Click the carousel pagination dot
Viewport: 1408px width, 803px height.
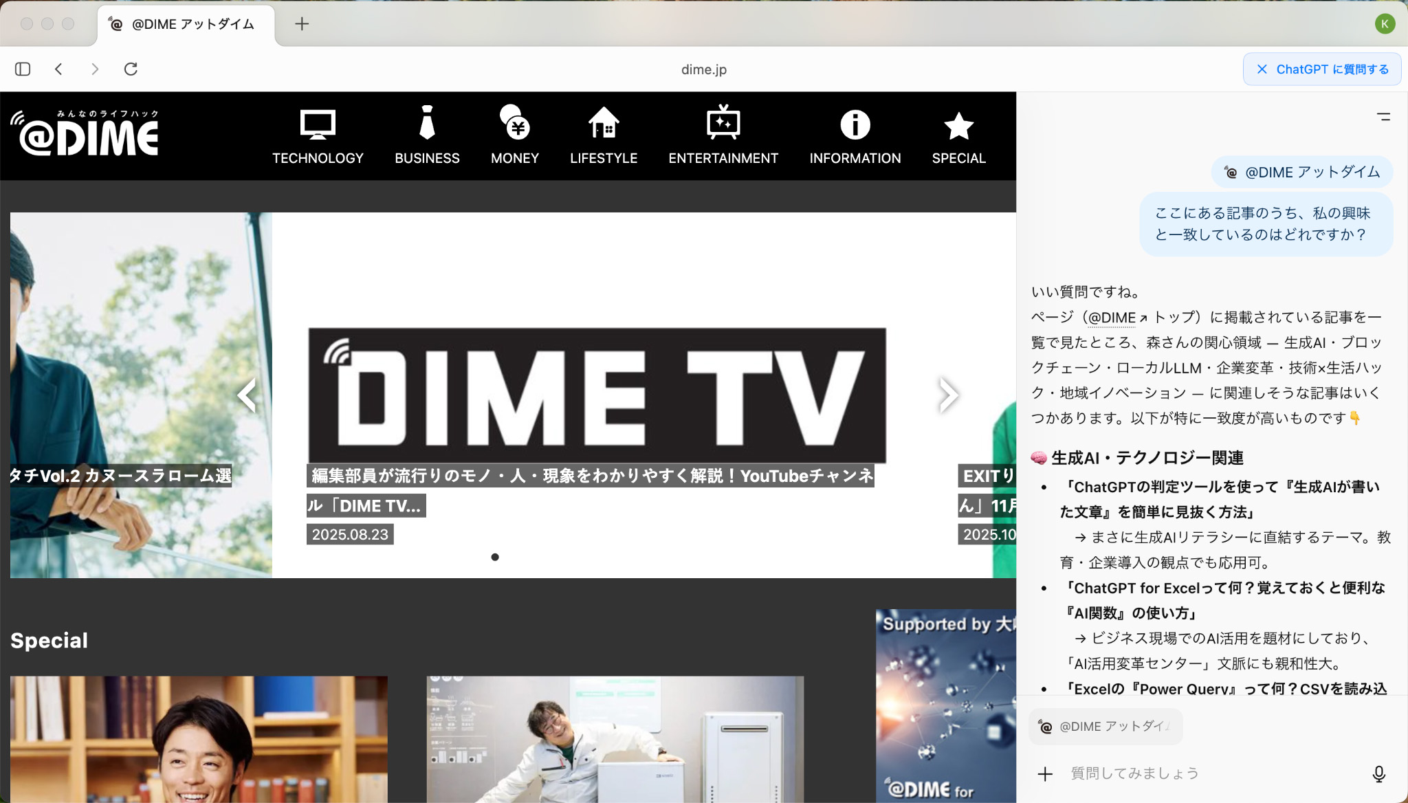click(x=495, y=557)
